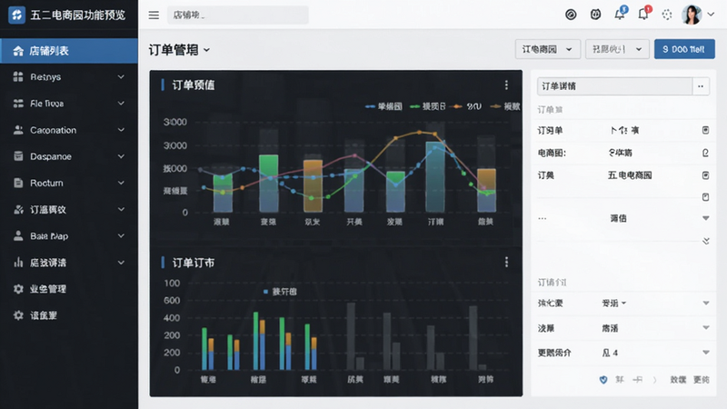Click the icon at the end of the 订羽单 row
The width and height of the screenshot is (727, 409).
coord(705,130)
